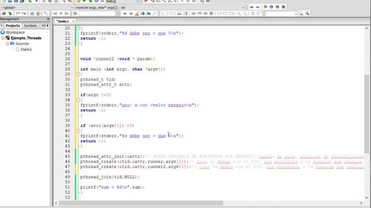Select the pointer selection tool icon
Image resolution: width=371 pixels, height=208 pixels.
[x=163, y=13]
